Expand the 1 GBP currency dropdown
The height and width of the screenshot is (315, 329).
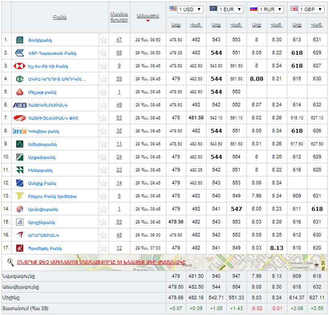click(x=307, y=9)
